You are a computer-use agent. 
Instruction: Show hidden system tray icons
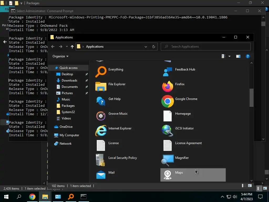point(222,197)
